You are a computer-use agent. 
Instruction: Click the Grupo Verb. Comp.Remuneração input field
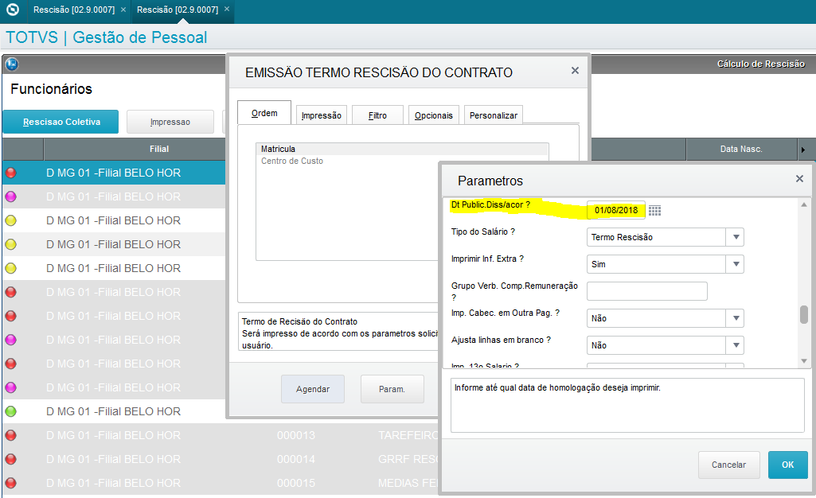[647, 291]
